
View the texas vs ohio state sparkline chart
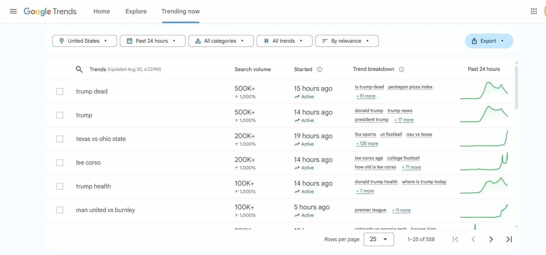[484, 138]
